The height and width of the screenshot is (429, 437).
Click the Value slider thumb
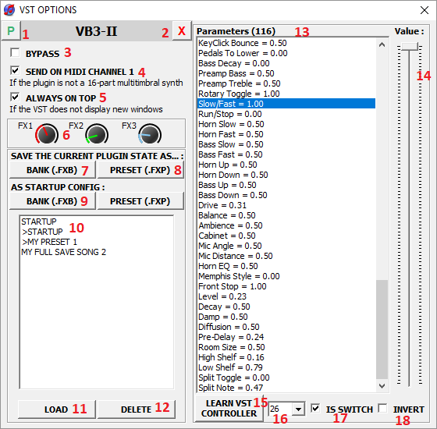click(410, 46)
